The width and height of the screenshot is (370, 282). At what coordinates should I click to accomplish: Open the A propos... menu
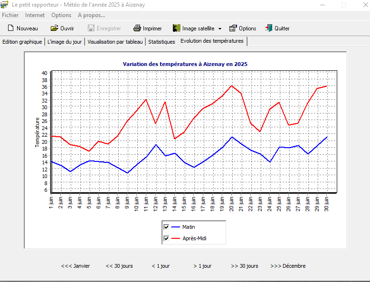pyautogui.click(x=91, y=15)
